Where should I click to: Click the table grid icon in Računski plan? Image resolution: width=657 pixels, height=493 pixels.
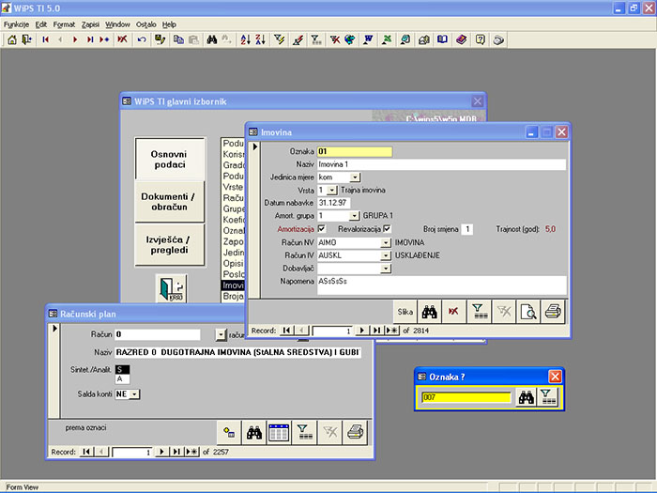(x=279, y=432)
